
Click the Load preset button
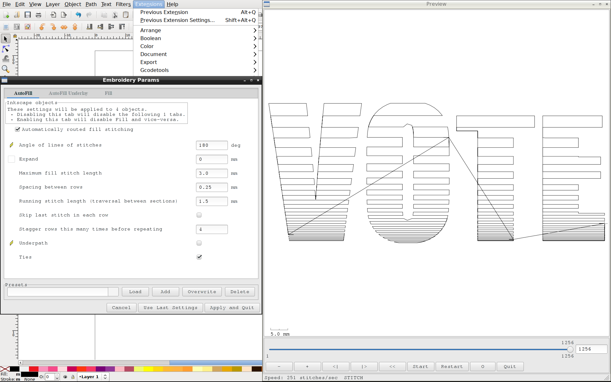(x=135, y=292)
